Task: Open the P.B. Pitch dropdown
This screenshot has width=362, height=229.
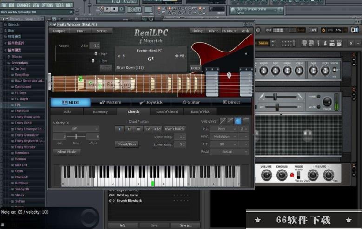Action: click(x=224, y=129)
